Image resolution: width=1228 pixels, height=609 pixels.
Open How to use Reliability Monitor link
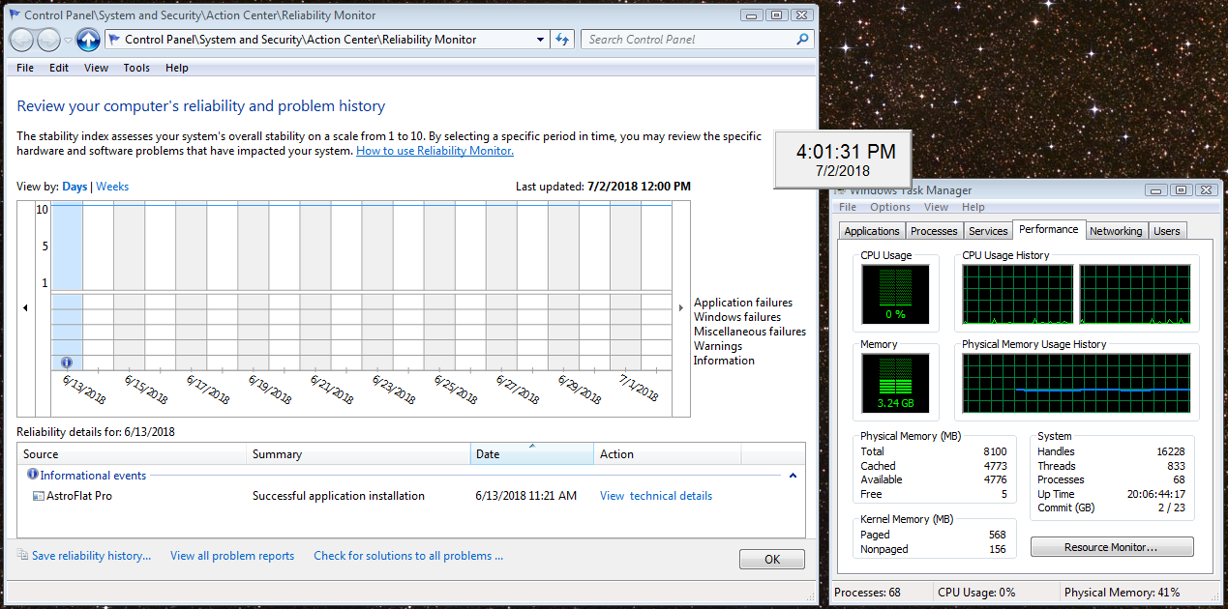[x=434, y=151]
